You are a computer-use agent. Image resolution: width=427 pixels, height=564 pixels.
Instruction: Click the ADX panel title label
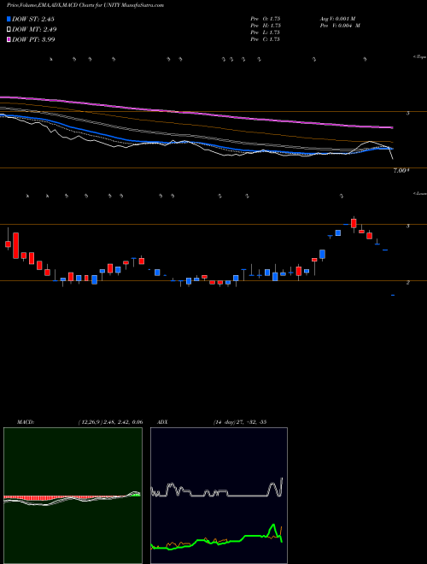click(162, 421)
